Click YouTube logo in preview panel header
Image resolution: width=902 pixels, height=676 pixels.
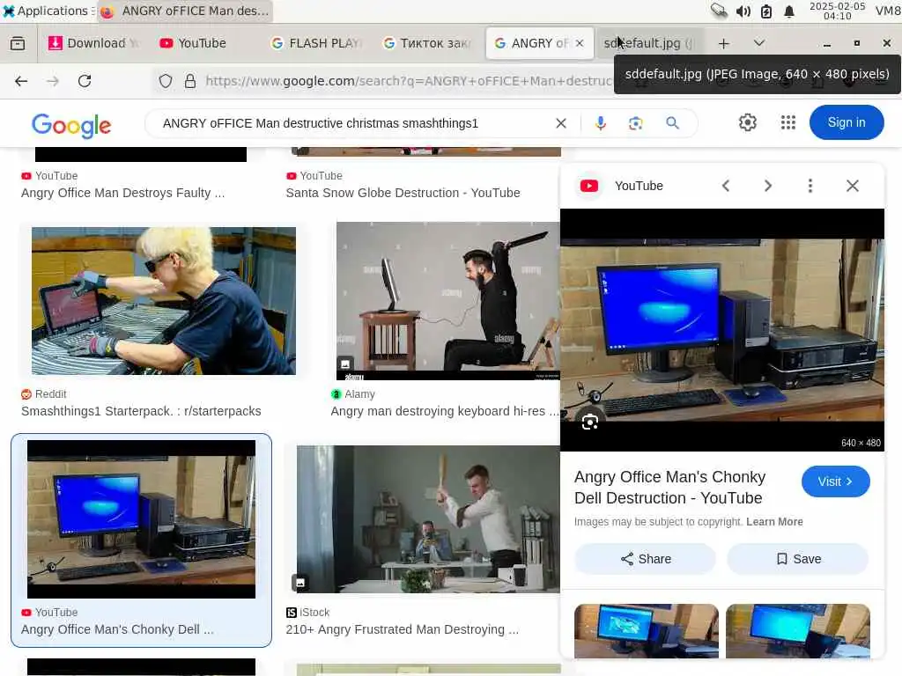coord(589,186)
